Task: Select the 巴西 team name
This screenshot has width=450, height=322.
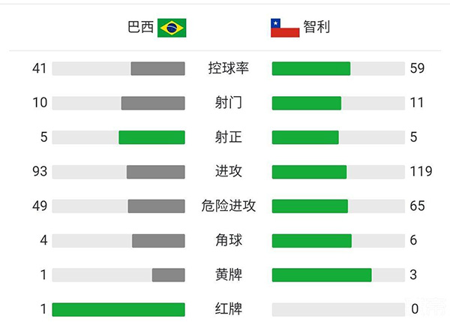Action: 140,28
